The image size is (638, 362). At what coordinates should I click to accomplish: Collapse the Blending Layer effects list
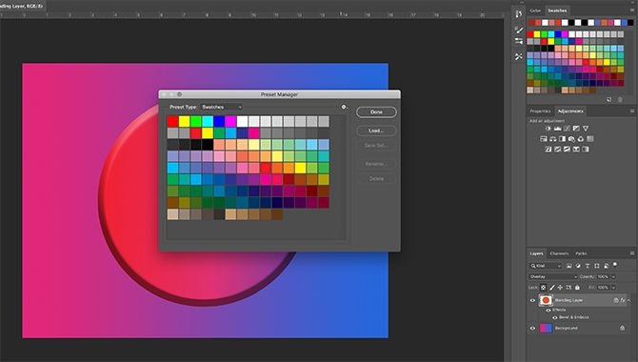click(628, 300)
